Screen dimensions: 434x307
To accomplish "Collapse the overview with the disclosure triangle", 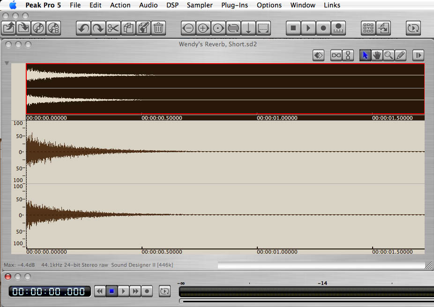I will click(x=7, y=63).
